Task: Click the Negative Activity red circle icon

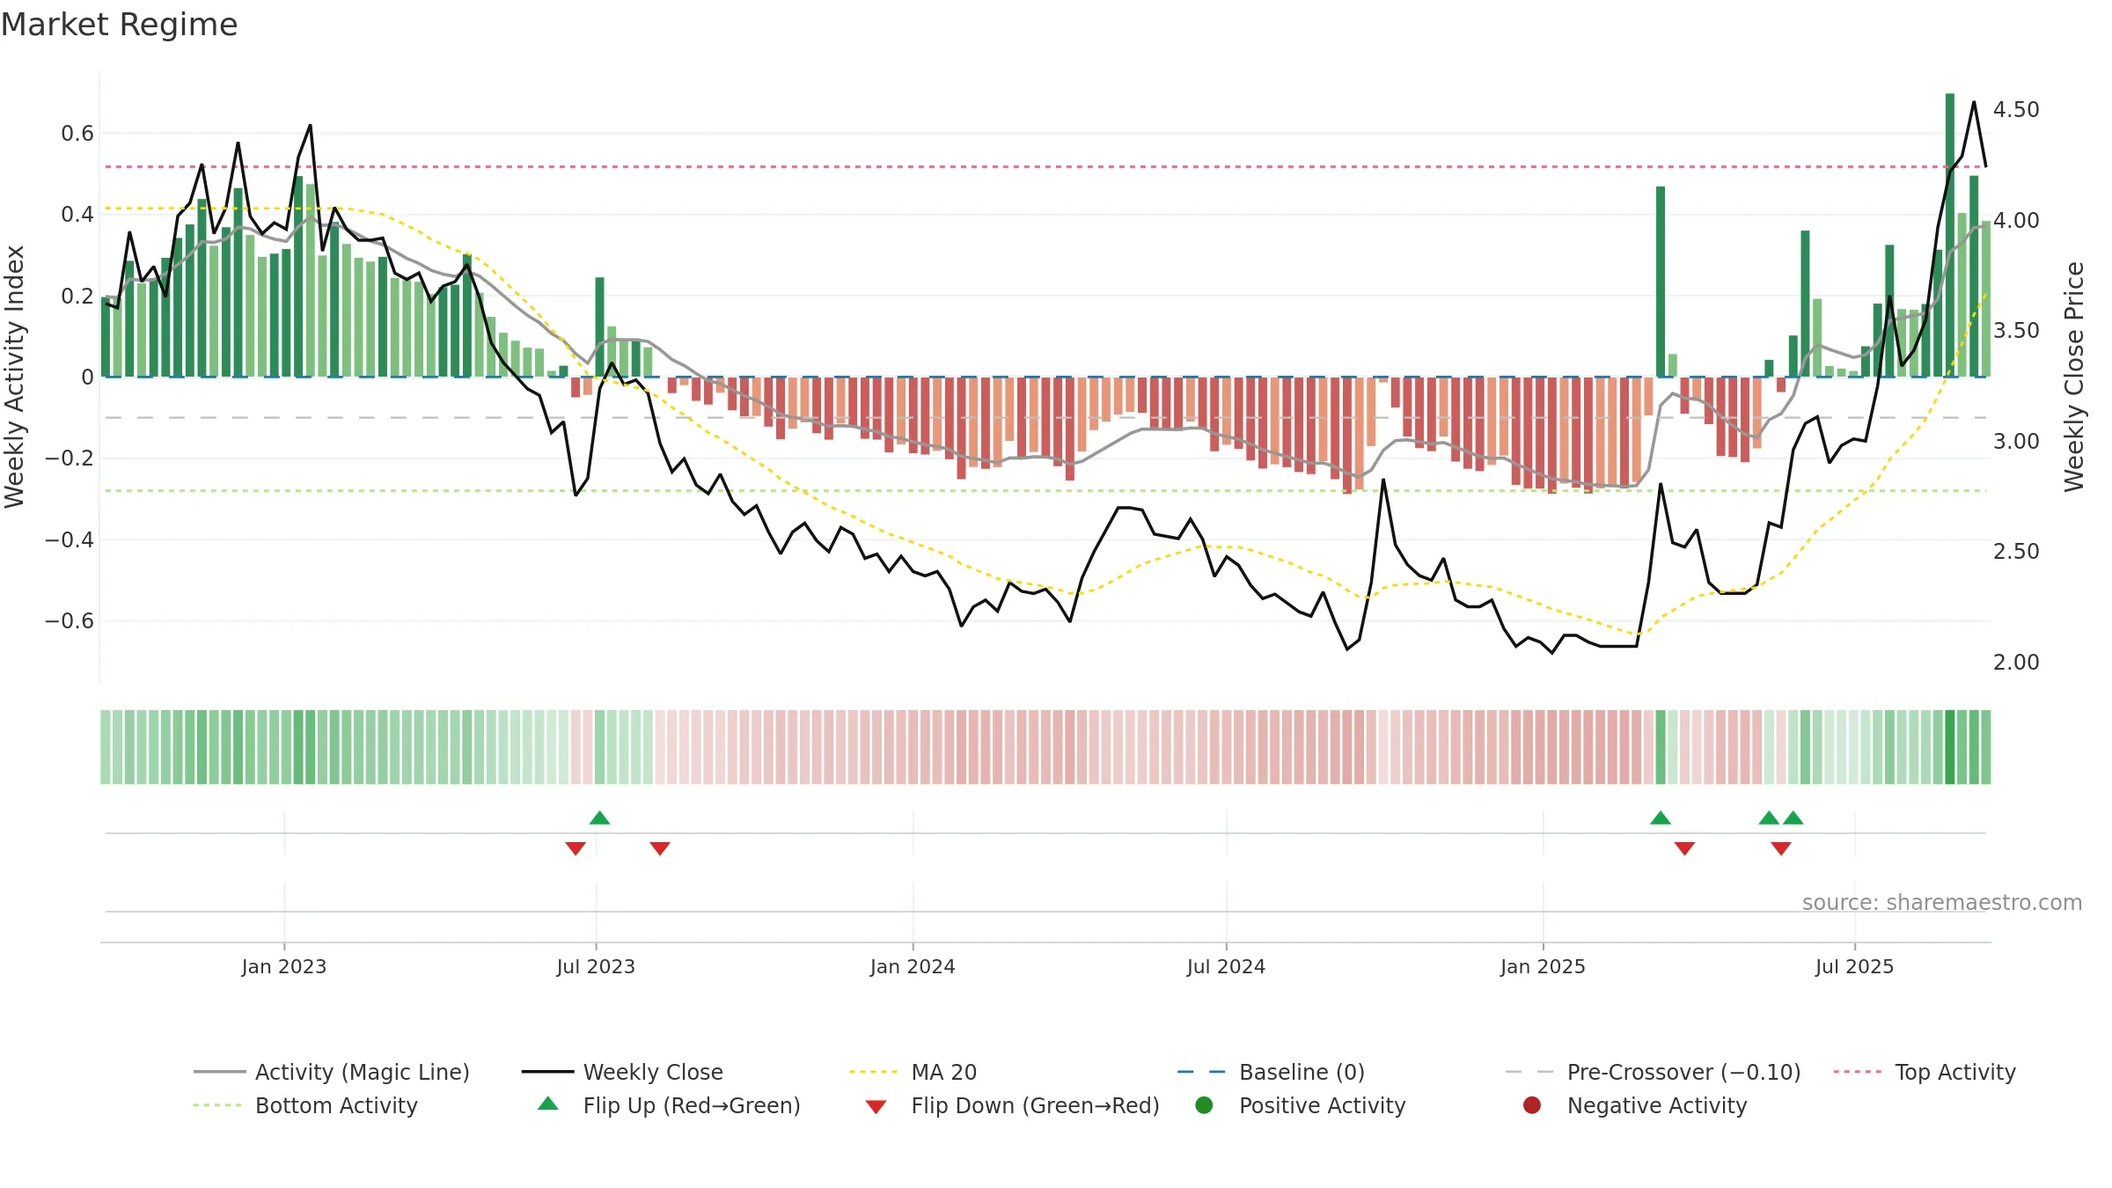Action: click(1532, 1105)
